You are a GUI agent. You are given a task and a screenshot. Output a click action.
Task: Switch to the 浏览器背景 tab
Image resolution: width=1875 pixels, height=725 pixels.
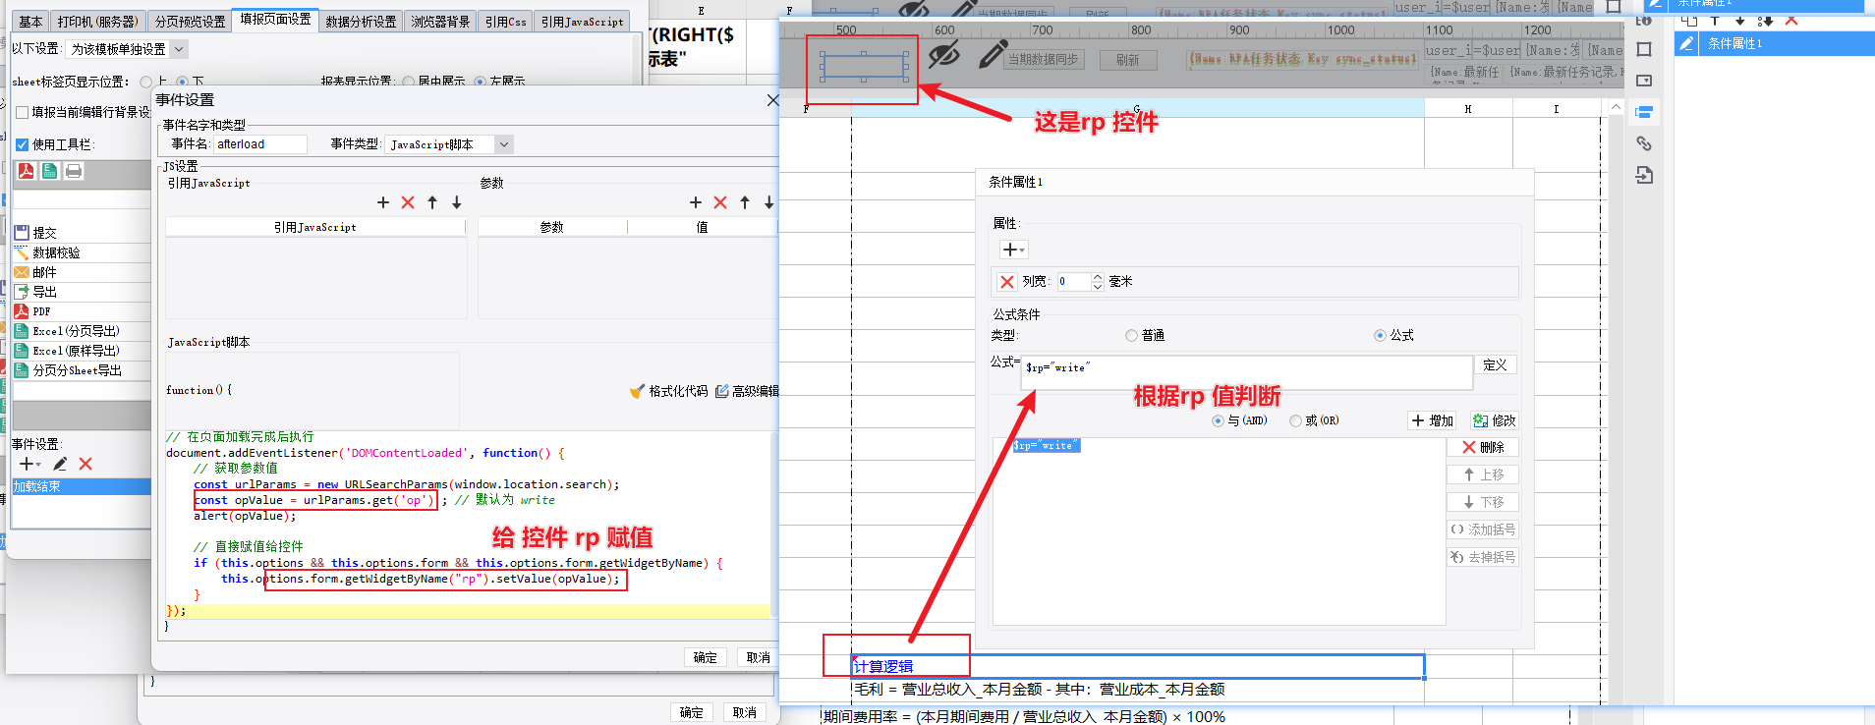click(440, 22)
